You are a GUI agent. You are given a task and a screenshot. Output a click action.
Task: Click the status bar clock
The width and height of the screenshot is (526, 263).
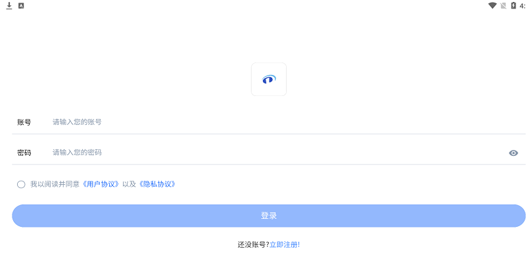pos(522,5)
